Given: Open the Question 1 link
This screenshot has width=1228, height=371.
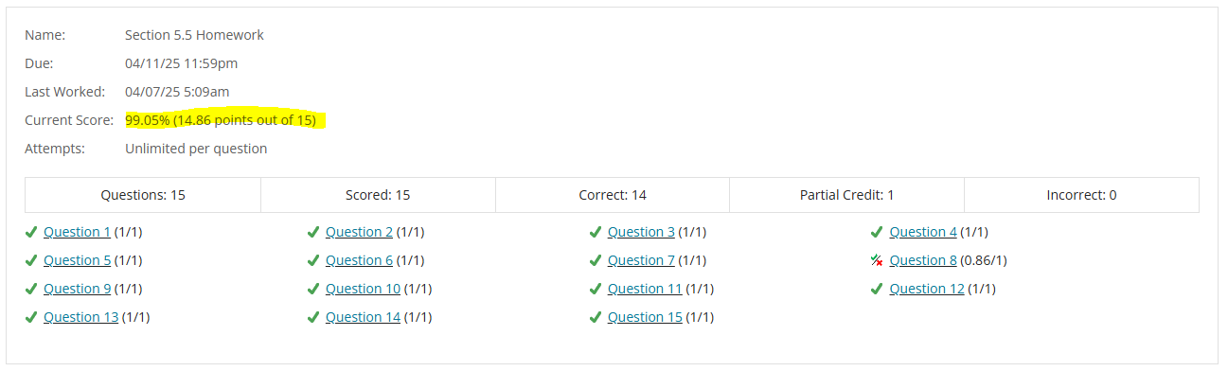Looking at the screenshot, I should (x=77, y=232).
